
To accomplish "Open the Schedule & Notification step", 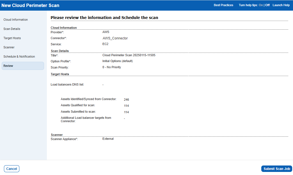I will pyautogui.click(x=19, y=56).
